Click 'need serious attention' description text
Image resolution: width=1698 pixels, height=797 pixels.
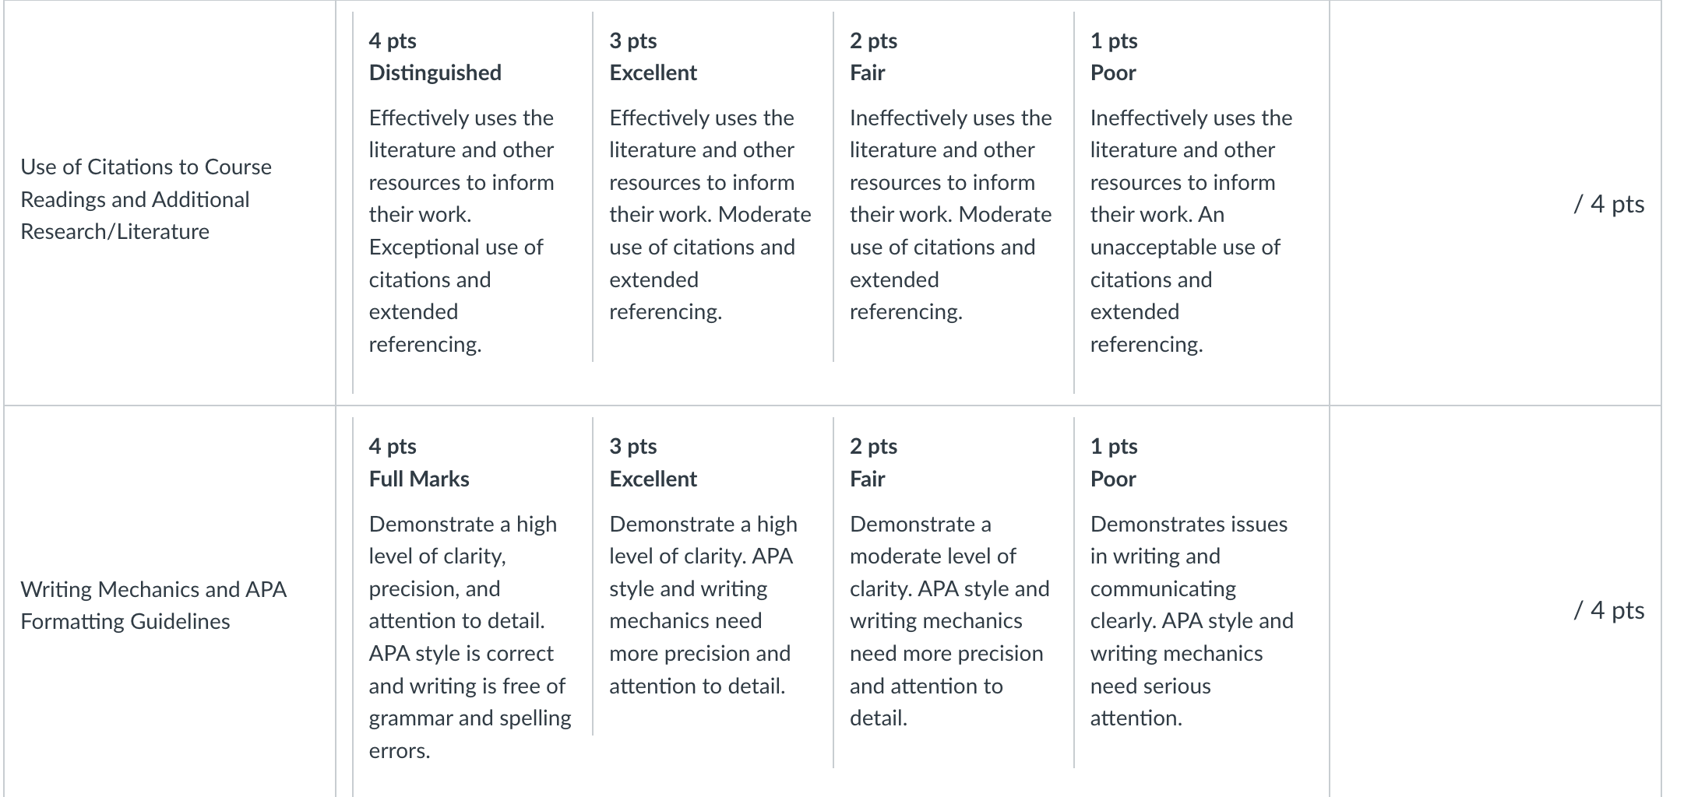pyautogui.click(x=1150, y=702)
